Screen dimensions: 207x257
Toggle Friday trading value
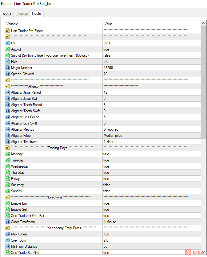152,179
